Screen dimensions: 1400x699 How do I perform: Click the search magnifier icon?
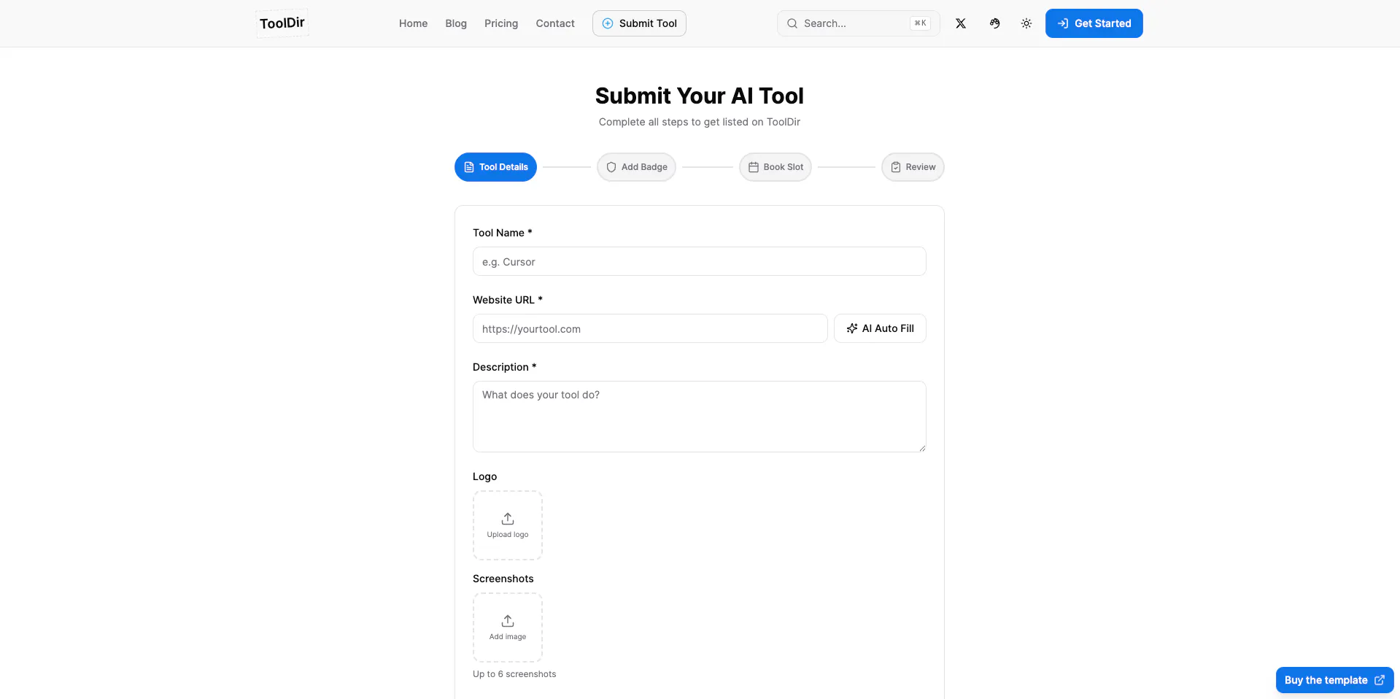(x=792, y=23)
